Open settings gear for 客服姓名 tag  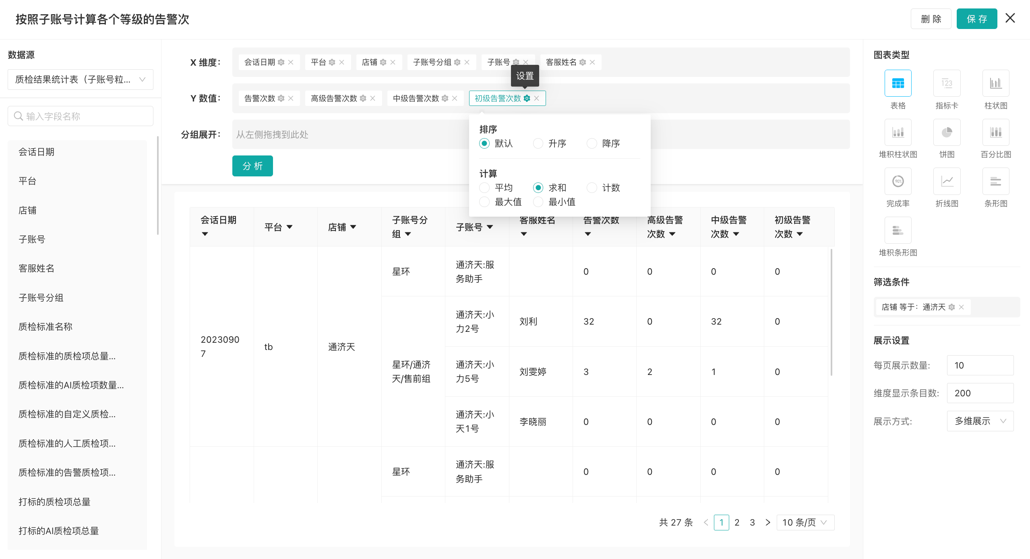[x=582, y=62]
